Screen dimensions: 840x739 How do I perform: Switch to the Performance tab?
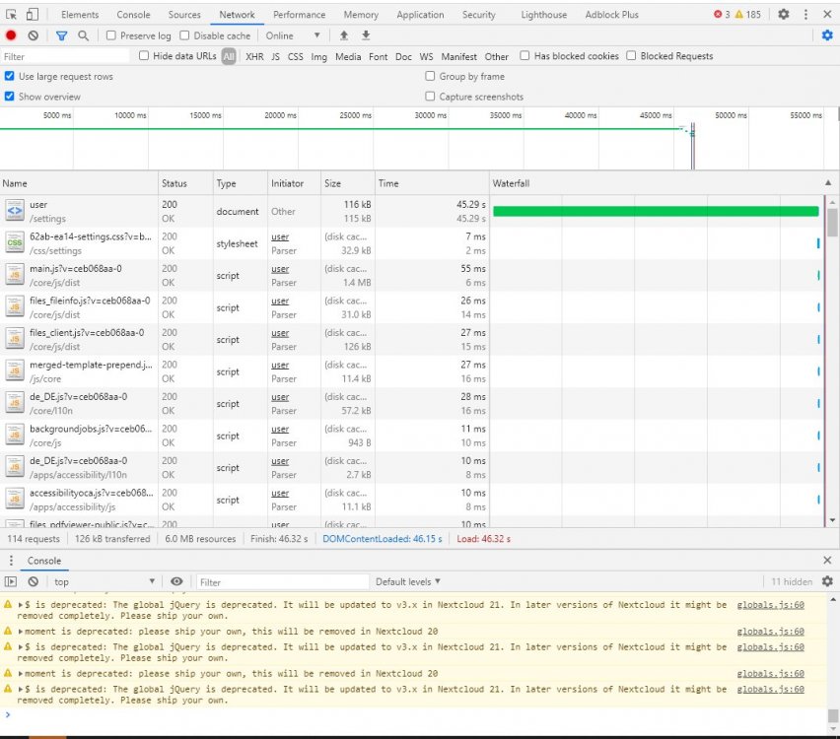click(299, 15)
